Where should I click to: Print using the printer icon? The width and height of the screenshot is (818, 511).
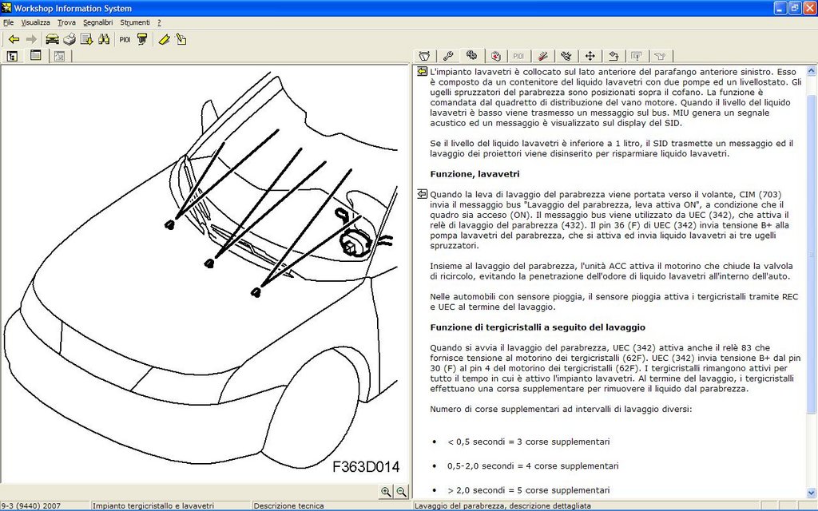tap(69, 39)
